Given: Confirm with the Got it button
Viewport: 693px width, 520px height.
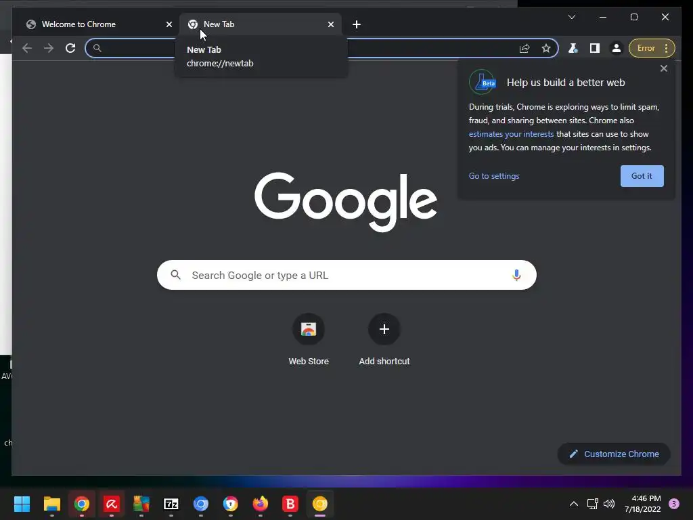Looking at the screenshot, I should coord(642,176).
